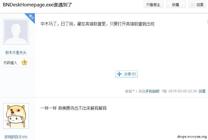Screen dimensions: 208x140
Task: Click the thread title BNDeskHomepage.exe谁遇到了
Action: tap(37, 5)
